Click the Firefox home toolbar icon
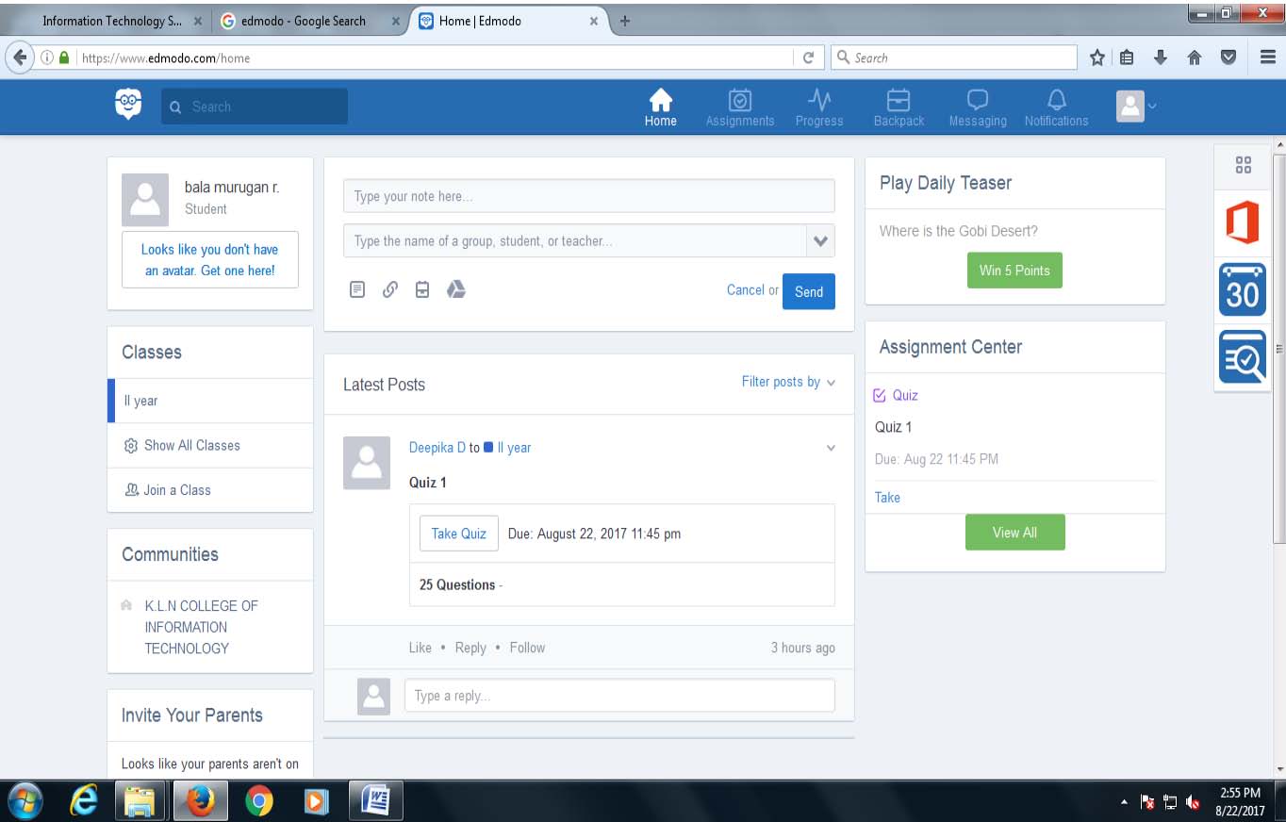Image resolution: width=1286 pixels, height=822 pixels. (1195, 58)
